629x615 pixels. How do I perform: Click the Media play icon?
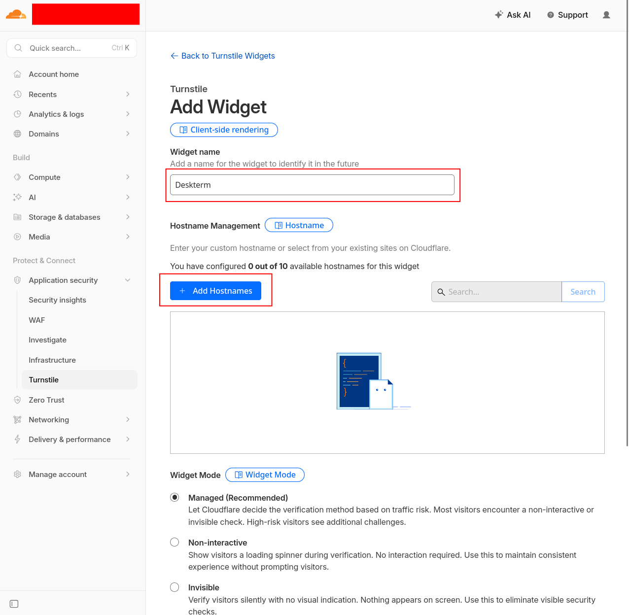17,237
